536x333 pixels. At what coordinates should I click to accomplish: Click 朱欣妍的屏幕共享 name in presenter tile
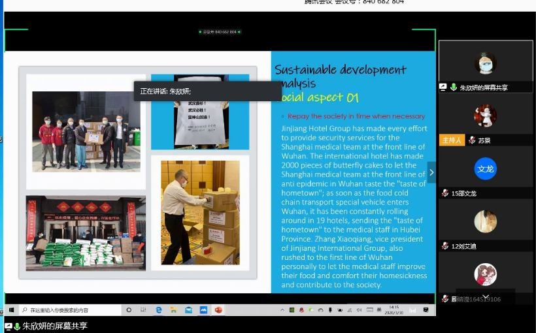484,87
